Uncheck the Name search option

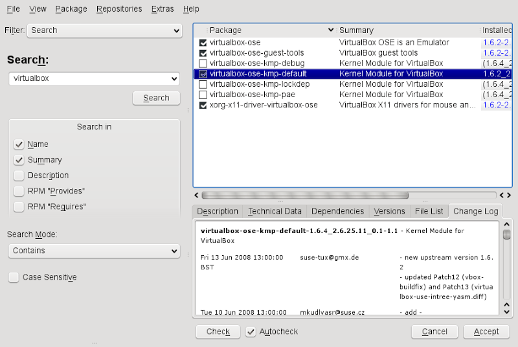point(19,144)
